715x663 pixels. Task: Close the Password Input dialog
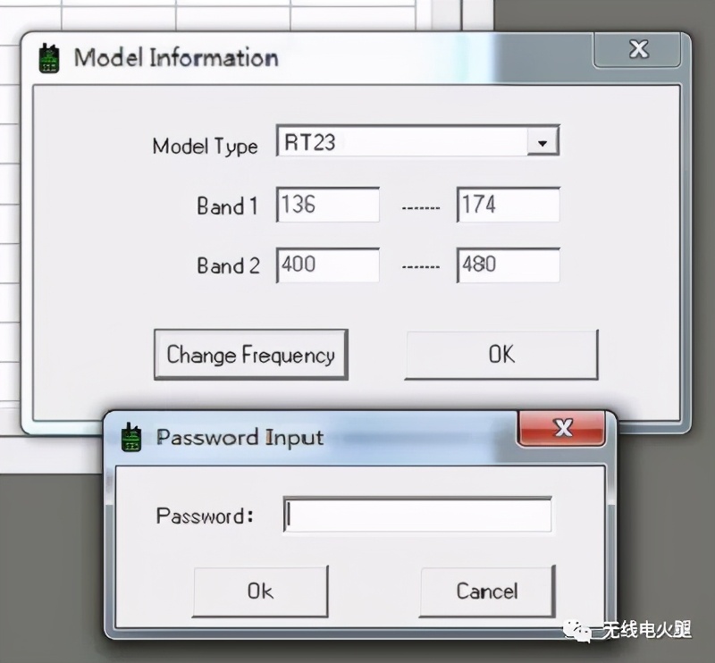tap(563, 428)
